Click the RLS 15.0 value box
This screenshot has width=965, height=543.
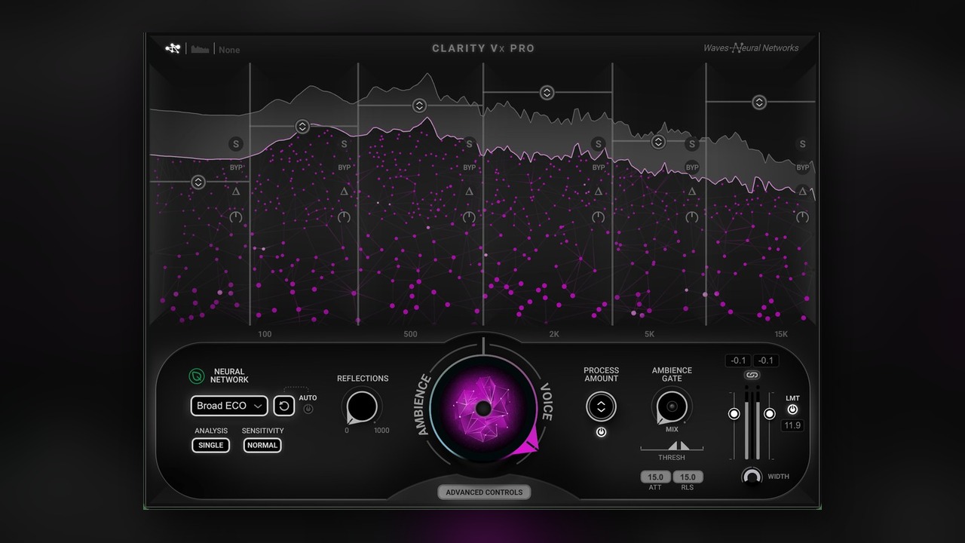click(688, 477)
